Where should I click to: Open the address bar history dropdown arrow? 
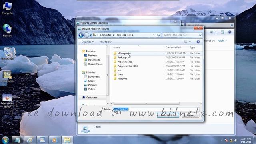(x=154, y=35)
